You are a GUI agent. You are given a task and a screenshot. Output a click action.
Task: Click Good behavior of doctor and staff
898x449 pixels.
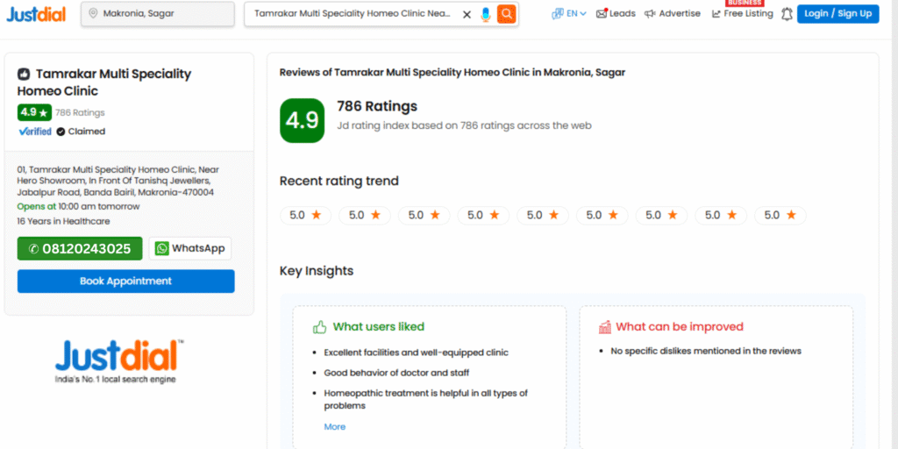click(x=396, y=373)
